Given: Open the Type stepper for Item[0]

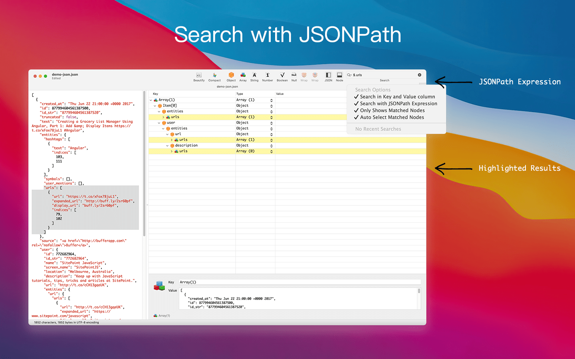Looking at the screenshot, I should click(271, 105).
